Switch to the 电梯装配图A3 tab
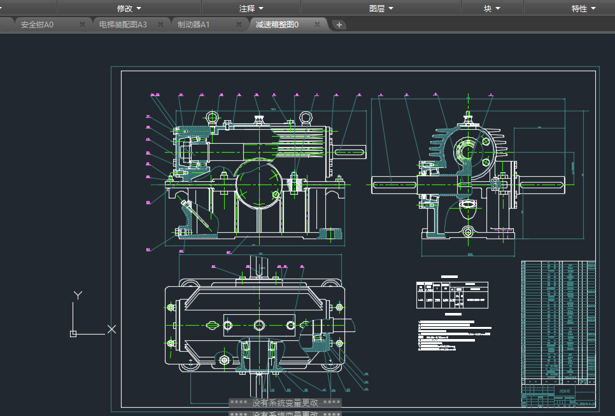The height and width of the screenshot is (416, 615). (x=123, y=24)
